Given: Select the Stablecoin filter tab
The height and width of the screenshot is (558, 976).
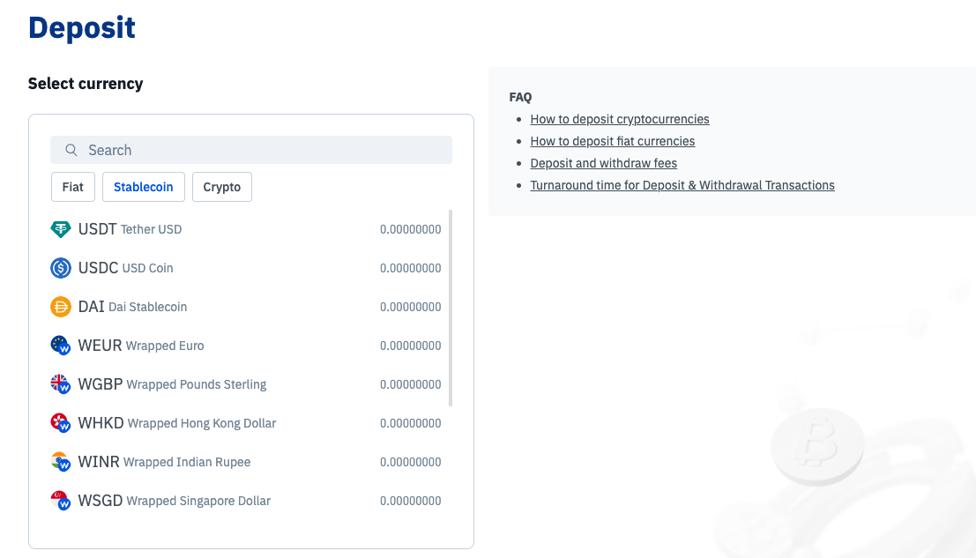Looking at the screenshot, I should coord(144,187).
